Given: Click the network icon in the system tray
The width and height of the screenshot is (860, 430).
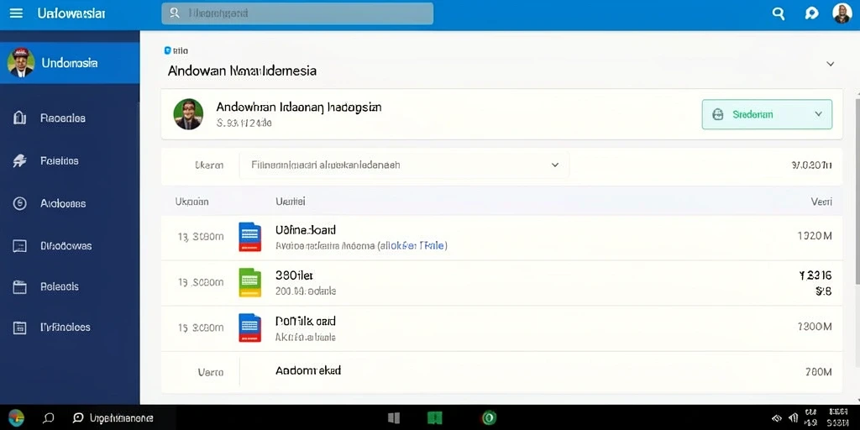Looking at the screenshot, I should [x=777, y=418].
